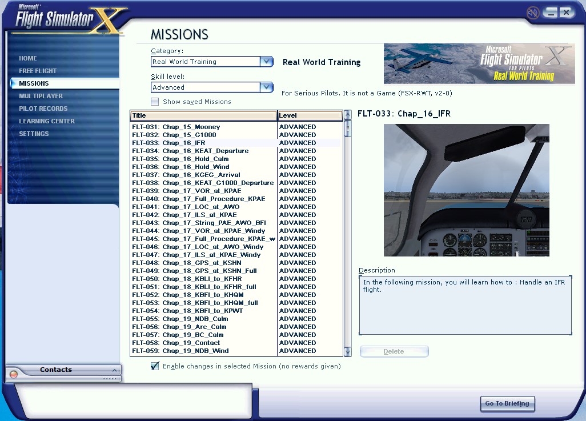Click mission list scroll up arrow
Screen dimensions: 586x421
348,114
